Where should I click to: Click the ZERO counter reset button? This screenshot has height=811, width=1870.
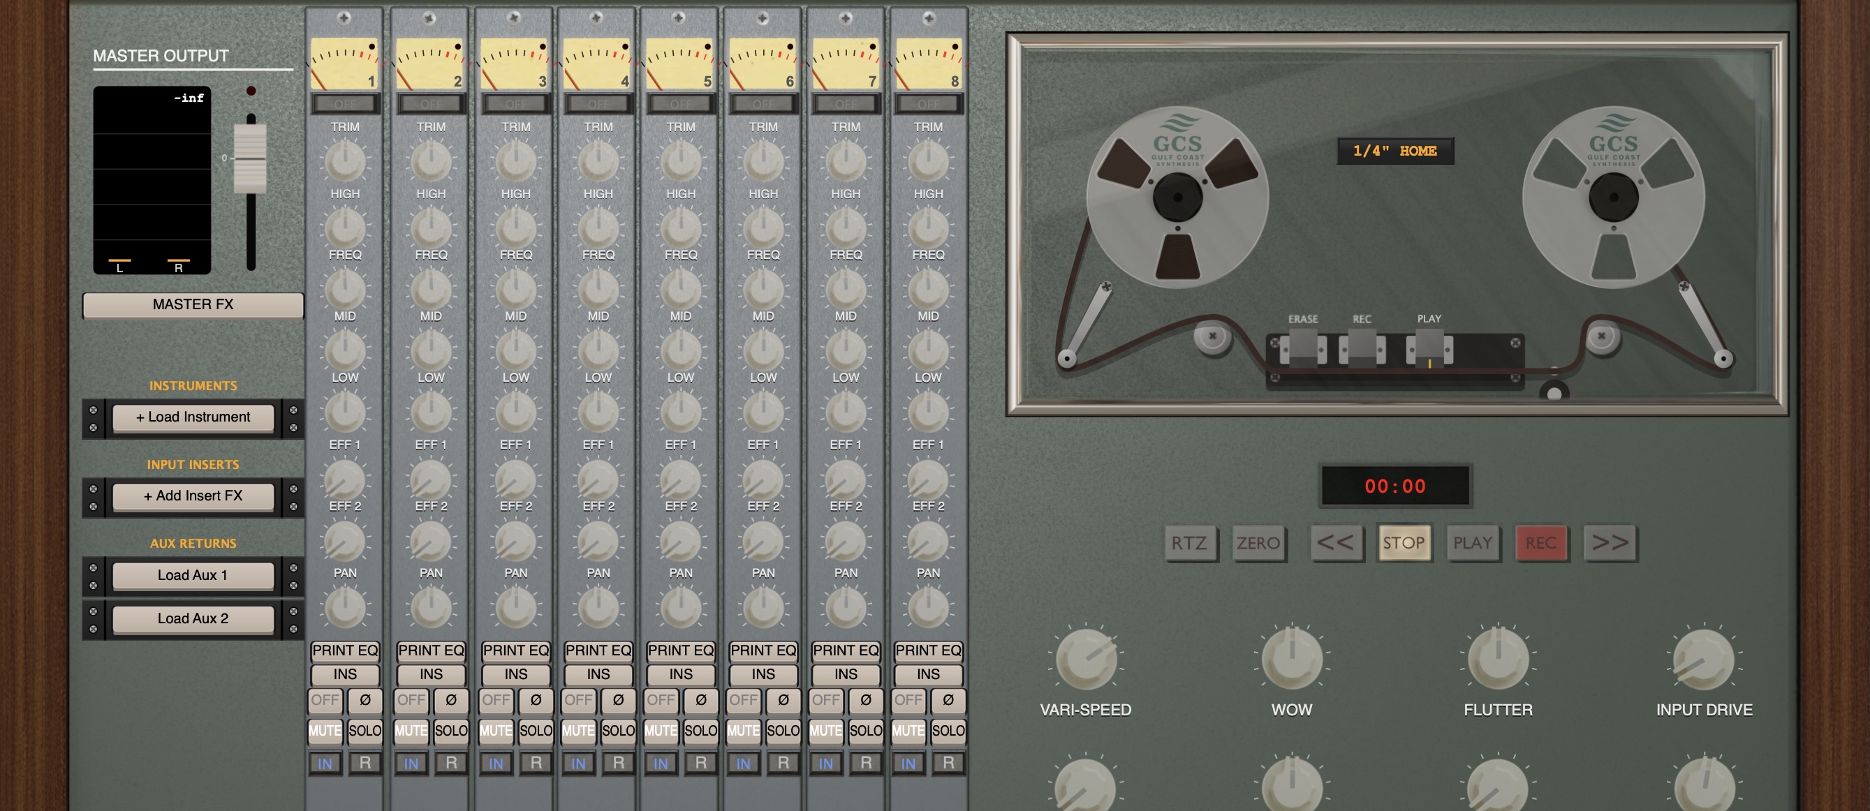[x=1260, y=542]
